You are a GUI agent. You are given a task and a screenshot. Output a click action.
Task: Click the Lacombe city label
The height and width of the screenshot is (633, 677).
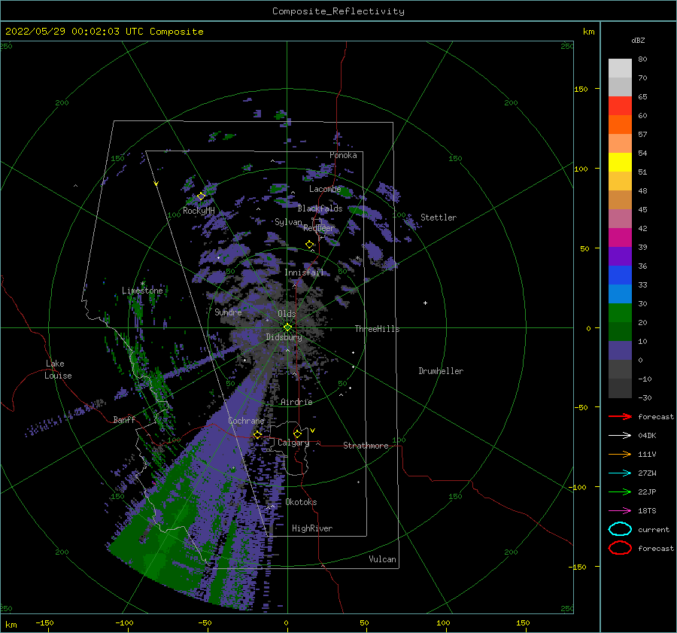[x=325, y=189]
